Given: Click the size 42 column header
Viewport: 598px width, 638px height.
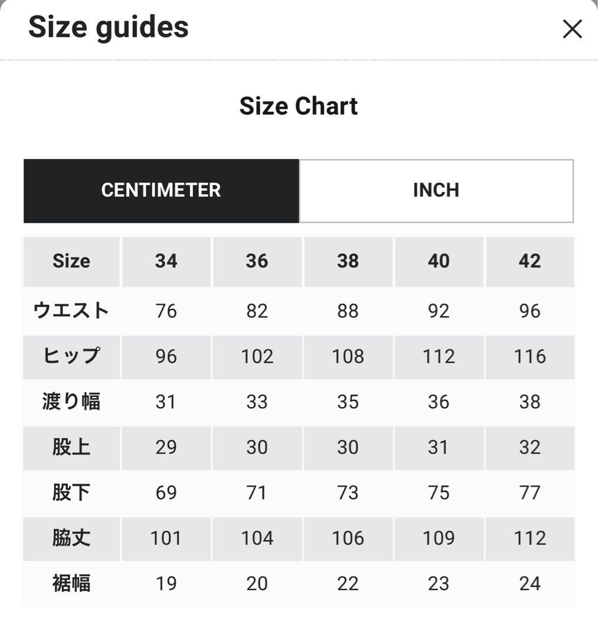Looking at the screenshot, I should click(x=530, y=262).
